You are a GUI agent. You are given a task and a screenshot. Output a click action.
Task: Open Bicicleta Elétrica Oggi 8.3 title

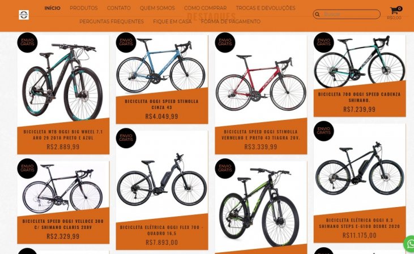[359, 223]
